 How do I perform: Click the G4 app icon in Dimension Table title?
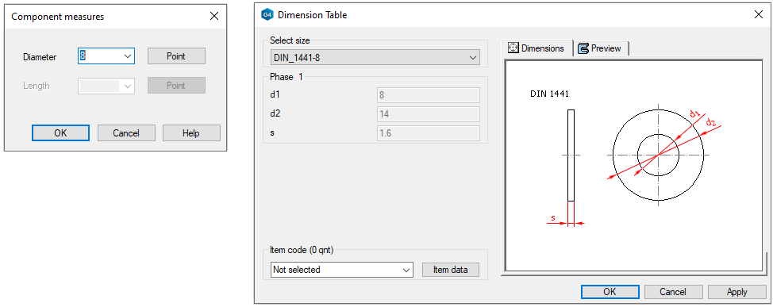(266, 15)
